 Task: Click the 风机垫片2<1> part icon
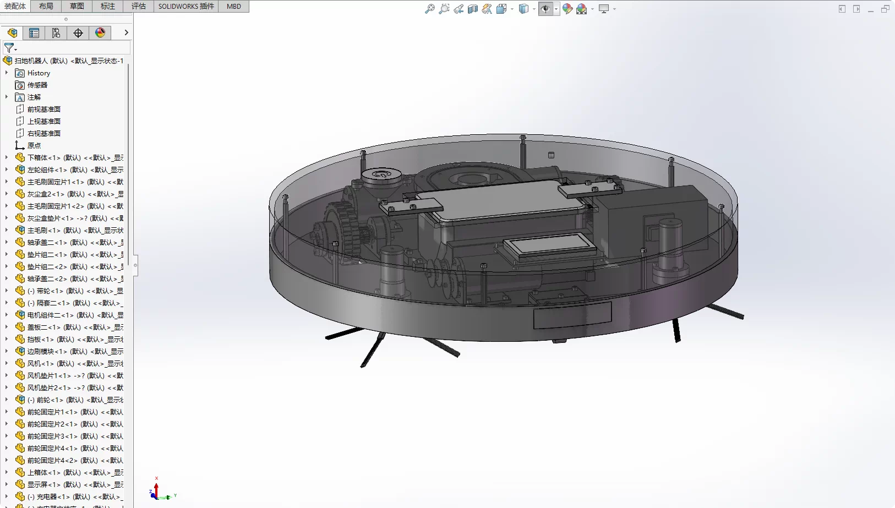click(20, 388)
